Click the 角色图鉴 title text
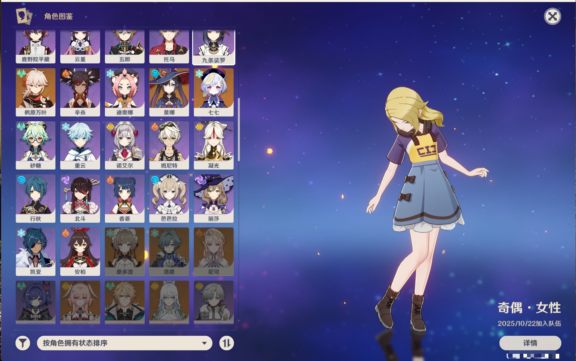576x361 pixels. pyautogui.click(x=59, y=16)
